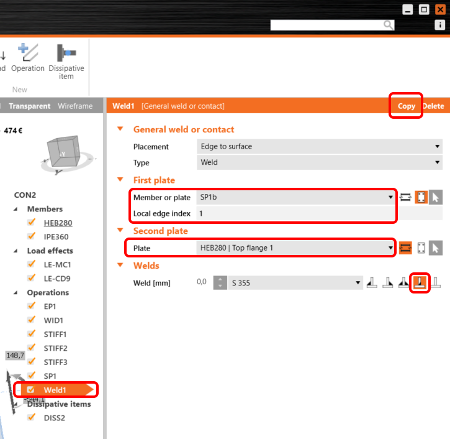Click the Copy button
Viewport: 450px width, 439px height.
pyautogui.click(x=406, y=106)
